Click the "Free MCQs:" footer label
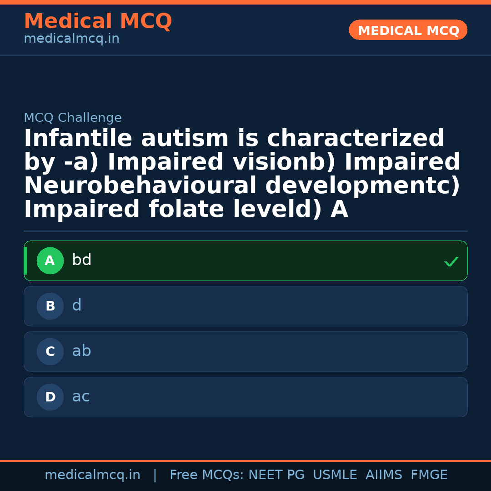The height and width of the screenshot is (491, 491). (207, 475)
